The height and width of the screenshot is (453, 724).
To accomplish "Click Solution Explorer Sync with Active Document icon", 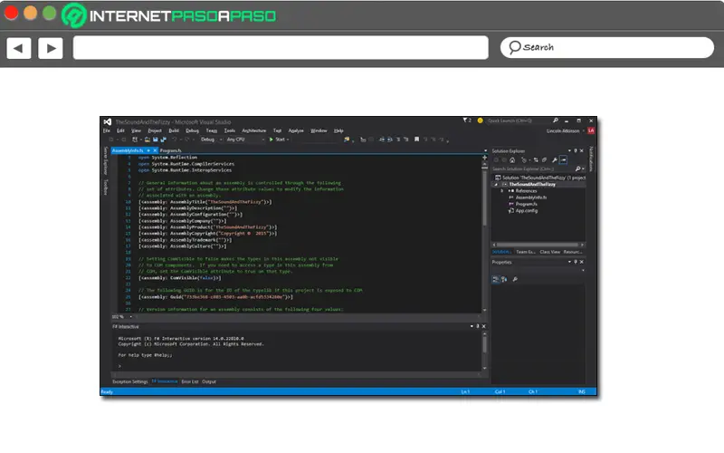I will 536,160.
